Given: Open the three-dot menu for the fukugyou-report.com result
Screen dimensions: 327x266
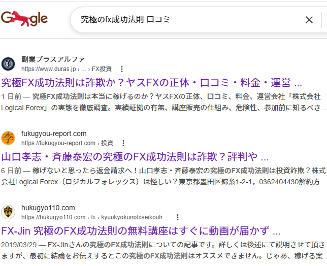Looking at the screenshot, I should pos(123,143).
